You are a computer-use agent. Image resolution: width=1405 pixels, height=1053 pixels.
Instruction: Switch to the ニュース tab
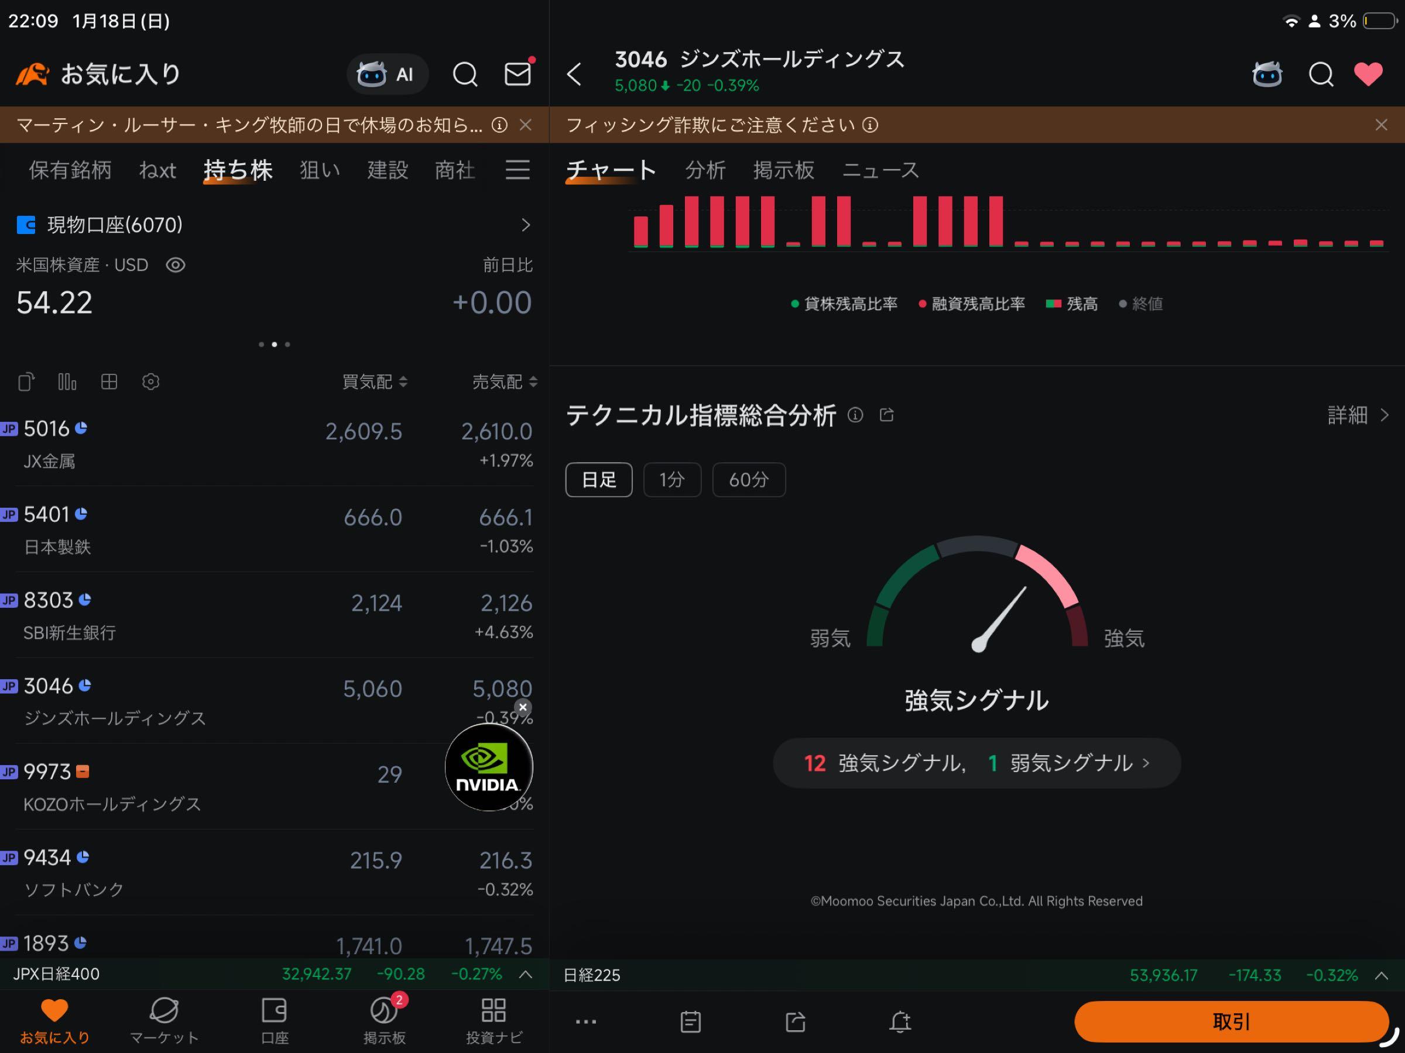(x=881, y=170)
